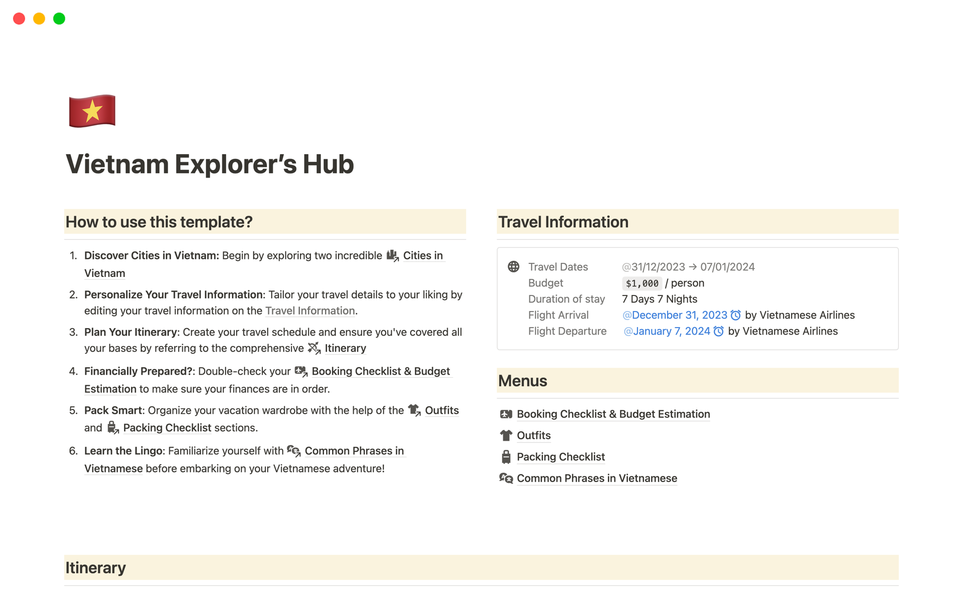Follow the Travel Information inline link

pyautogui.click(x=309, y=311)
